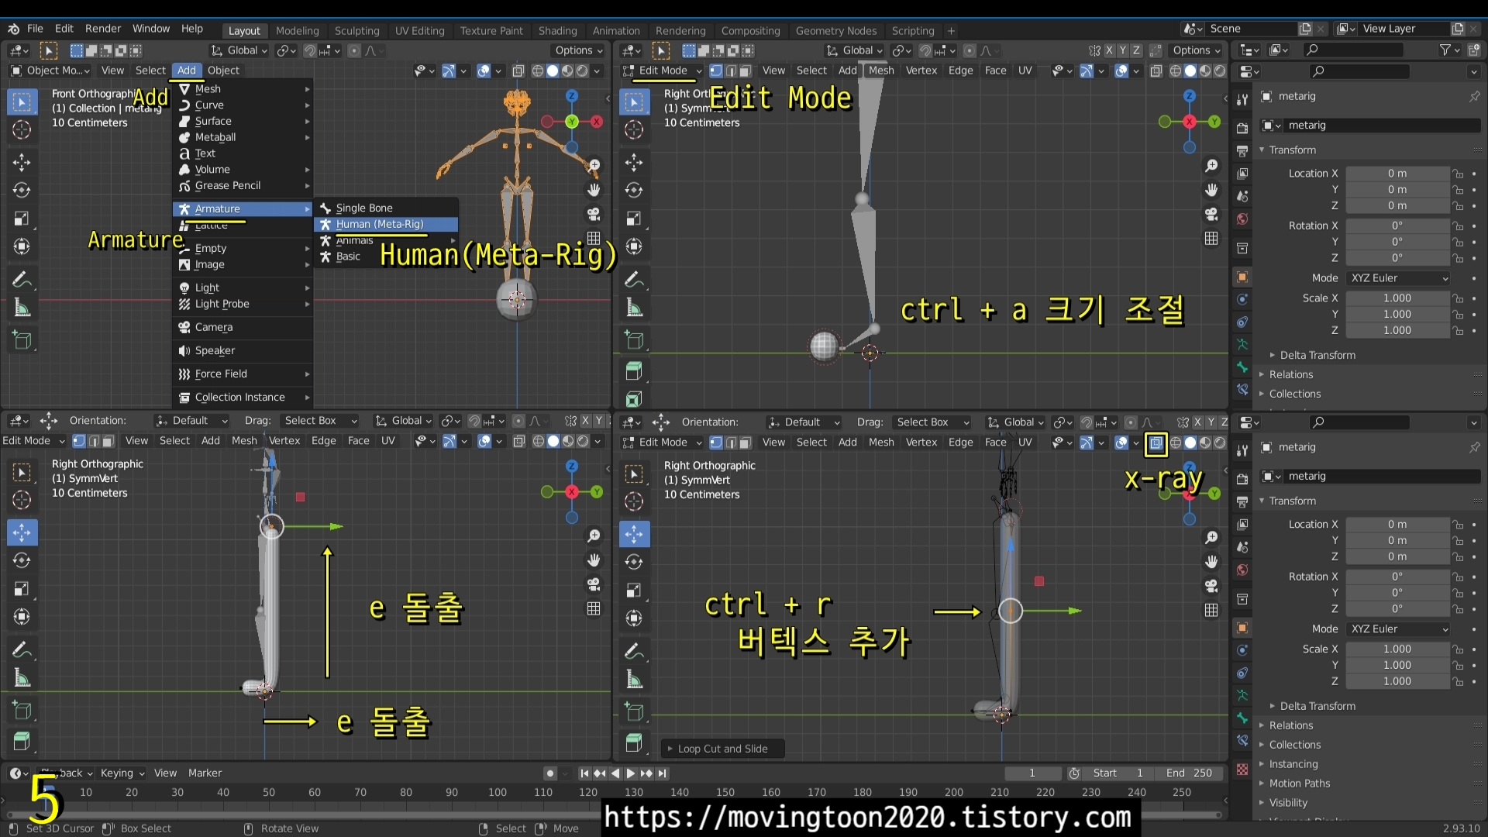Enable solid shading in top-left viewport
Viewport: 1488px width, 837px height.
point(553,71)
